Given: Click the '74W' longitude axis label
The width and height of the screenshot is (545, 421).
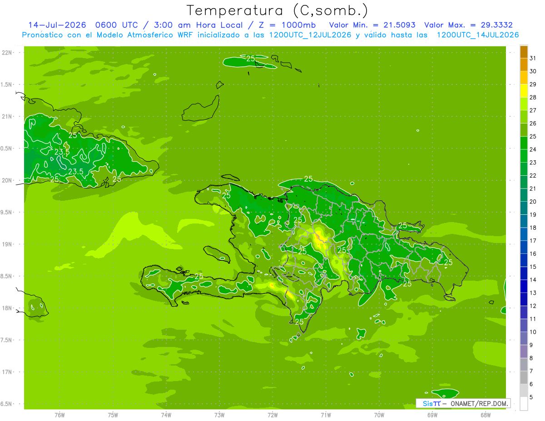Looking at the screenshot, I should tap(166, 415).
